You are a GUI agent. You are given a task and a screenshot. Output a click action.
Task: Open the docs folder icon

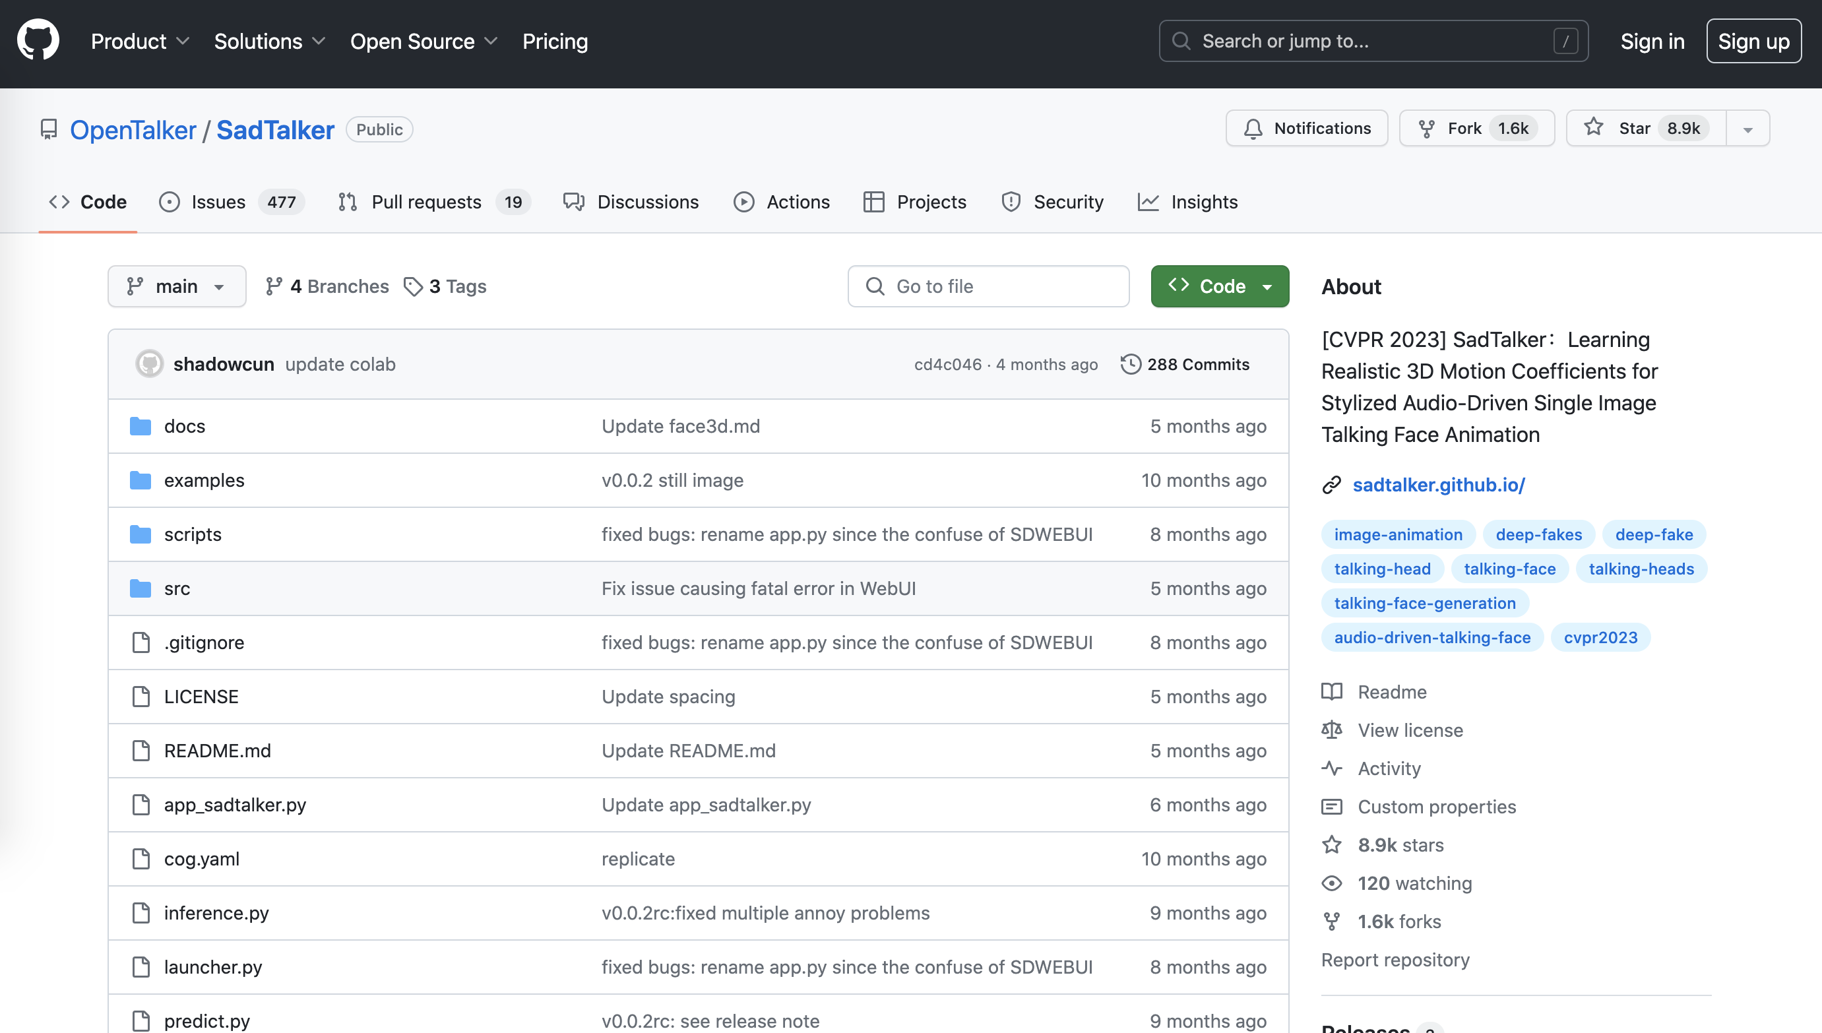click(x=141, y=426)
